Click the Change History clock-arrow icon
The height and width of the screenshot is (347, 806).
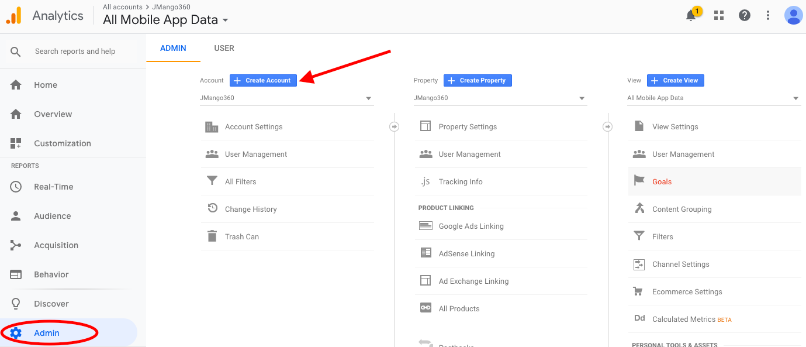[213, 208]
